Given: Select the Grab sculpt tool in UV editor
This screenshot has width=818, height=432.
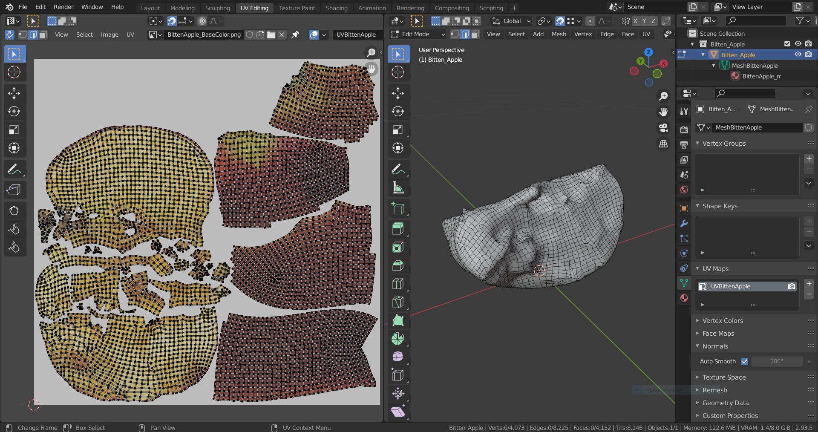Looking at the screenshot, I should [14, 210].
